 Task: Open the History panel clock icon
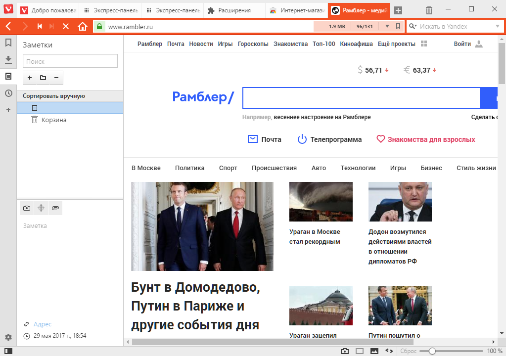click(x=8, y=93)
